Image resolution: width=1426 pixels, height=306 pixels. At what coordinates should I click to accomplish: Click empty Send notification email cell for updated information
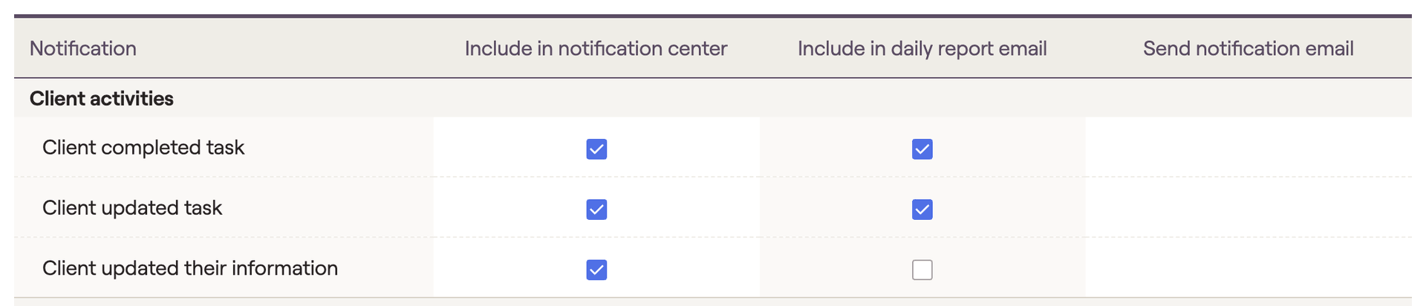tap(1248, 267)
